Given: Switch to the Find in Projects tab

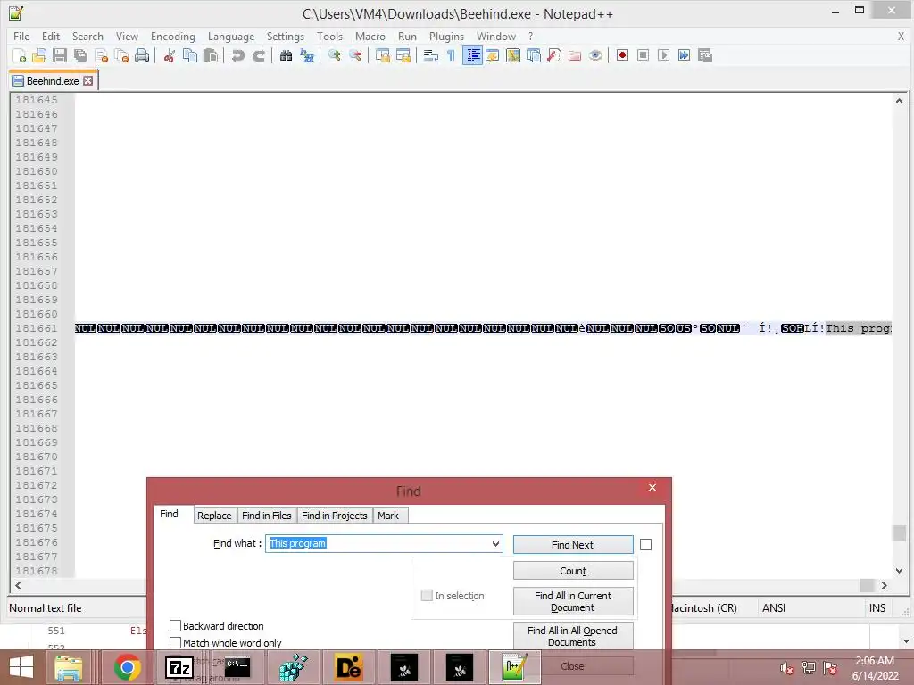Looking at the screenshot, I should click(x=335, y=516).
